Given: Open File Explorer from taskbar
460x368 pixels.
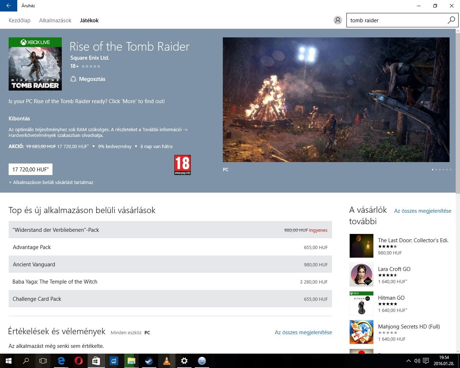Looking at the screenshot, I should 132,361.
